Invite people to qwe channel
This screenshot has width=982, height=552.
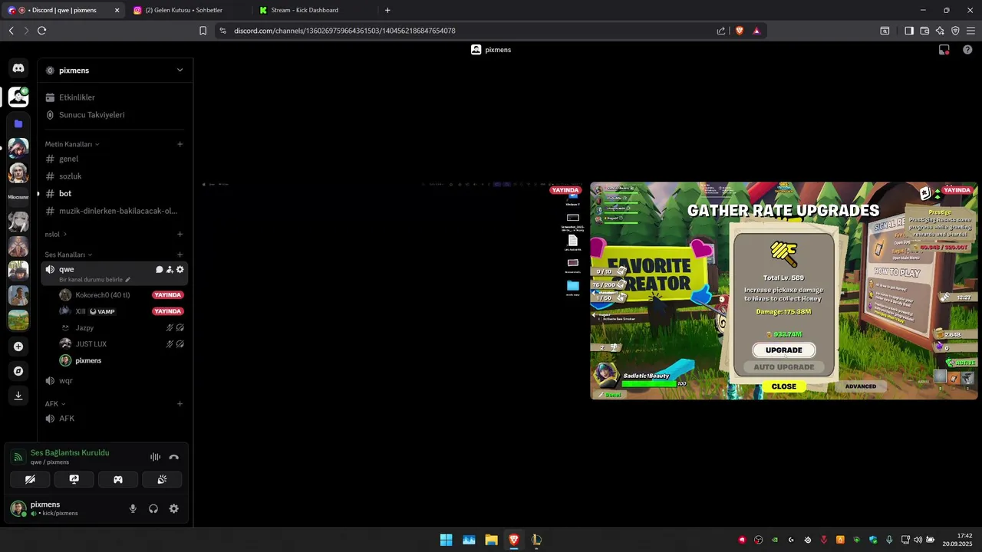click(x=170, y=270)
